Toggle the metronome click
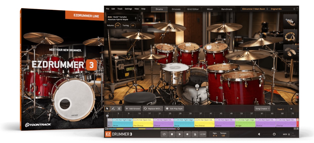This screenshot has height=143, width=314. coord(195,134)
